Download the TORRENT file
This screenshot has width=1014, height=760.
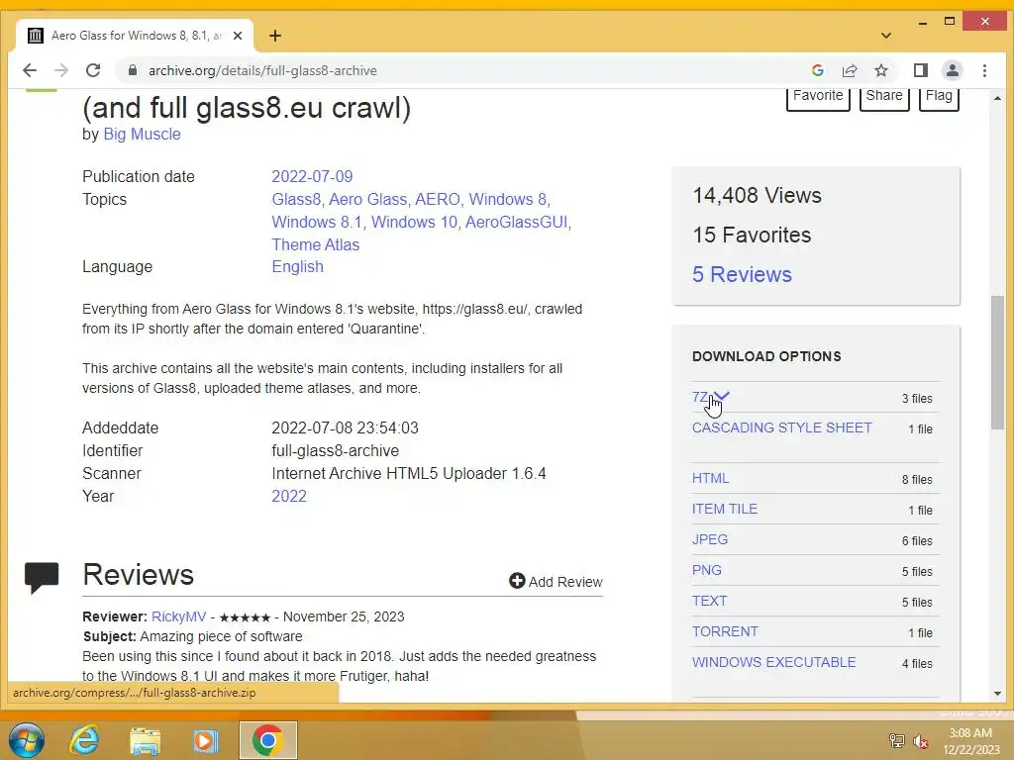pyautogui.click(x=725, y=631)
